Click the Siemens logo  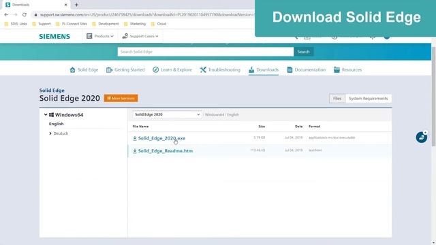(x=54, y=36)
